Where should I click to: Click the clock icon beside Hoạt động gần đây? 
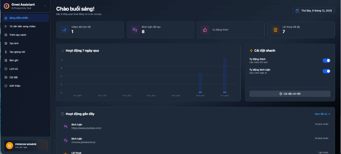point(62,114)
